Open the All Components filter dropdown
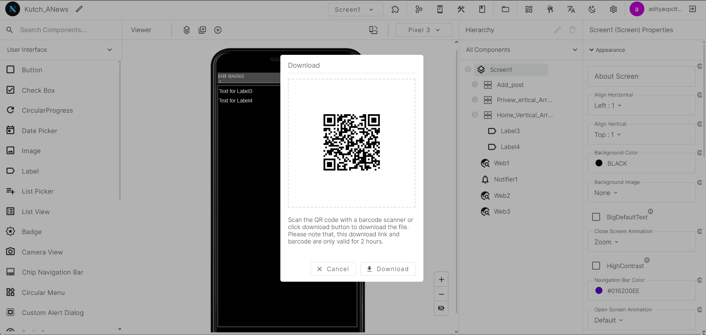Viewport: 706px width, 335px height. click(521, 50)
